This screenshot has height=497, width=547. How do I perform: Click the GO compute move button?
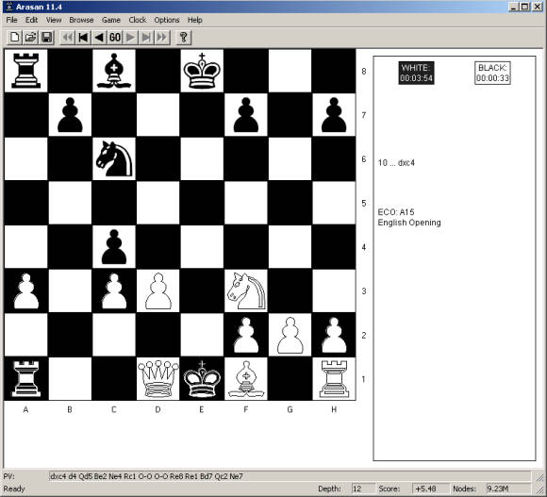pos(115,38)
